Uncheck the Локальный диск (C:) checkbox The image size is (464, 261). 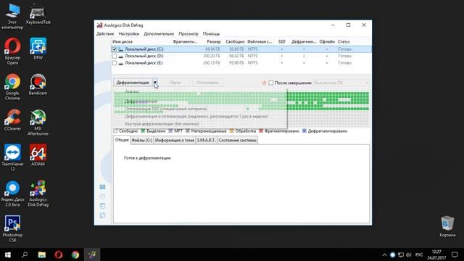coord(115,49)
